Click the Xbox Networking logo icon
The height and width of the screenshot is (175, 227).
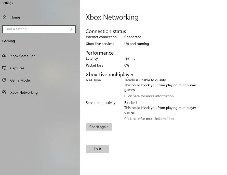[4, 92]
